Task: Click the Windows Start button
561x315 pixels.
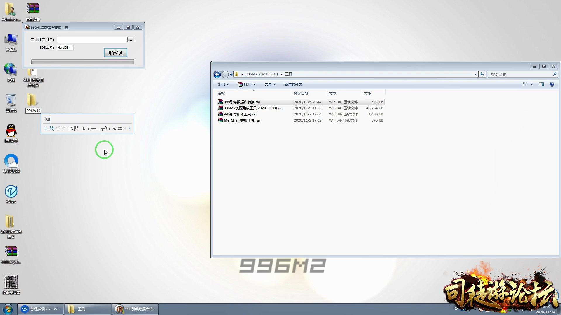Action: click(8, 309)
